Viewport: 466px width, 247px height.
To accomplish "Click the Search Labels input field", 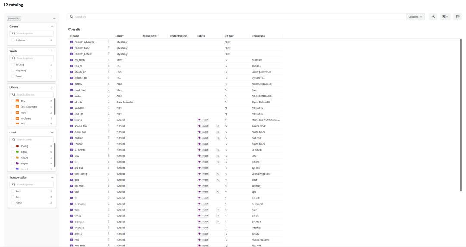I will [31, 139].
